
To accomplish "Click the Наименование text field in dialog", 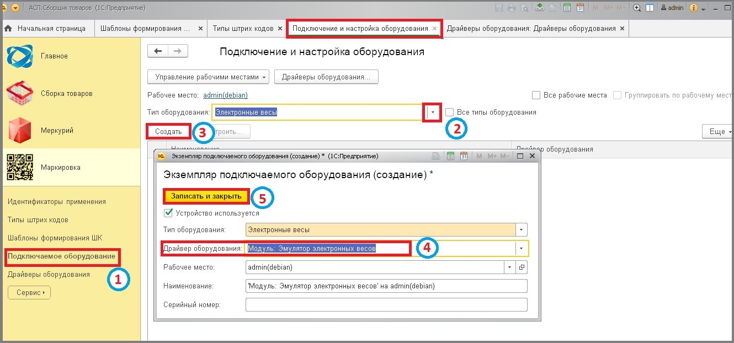I will pos(386,286).
